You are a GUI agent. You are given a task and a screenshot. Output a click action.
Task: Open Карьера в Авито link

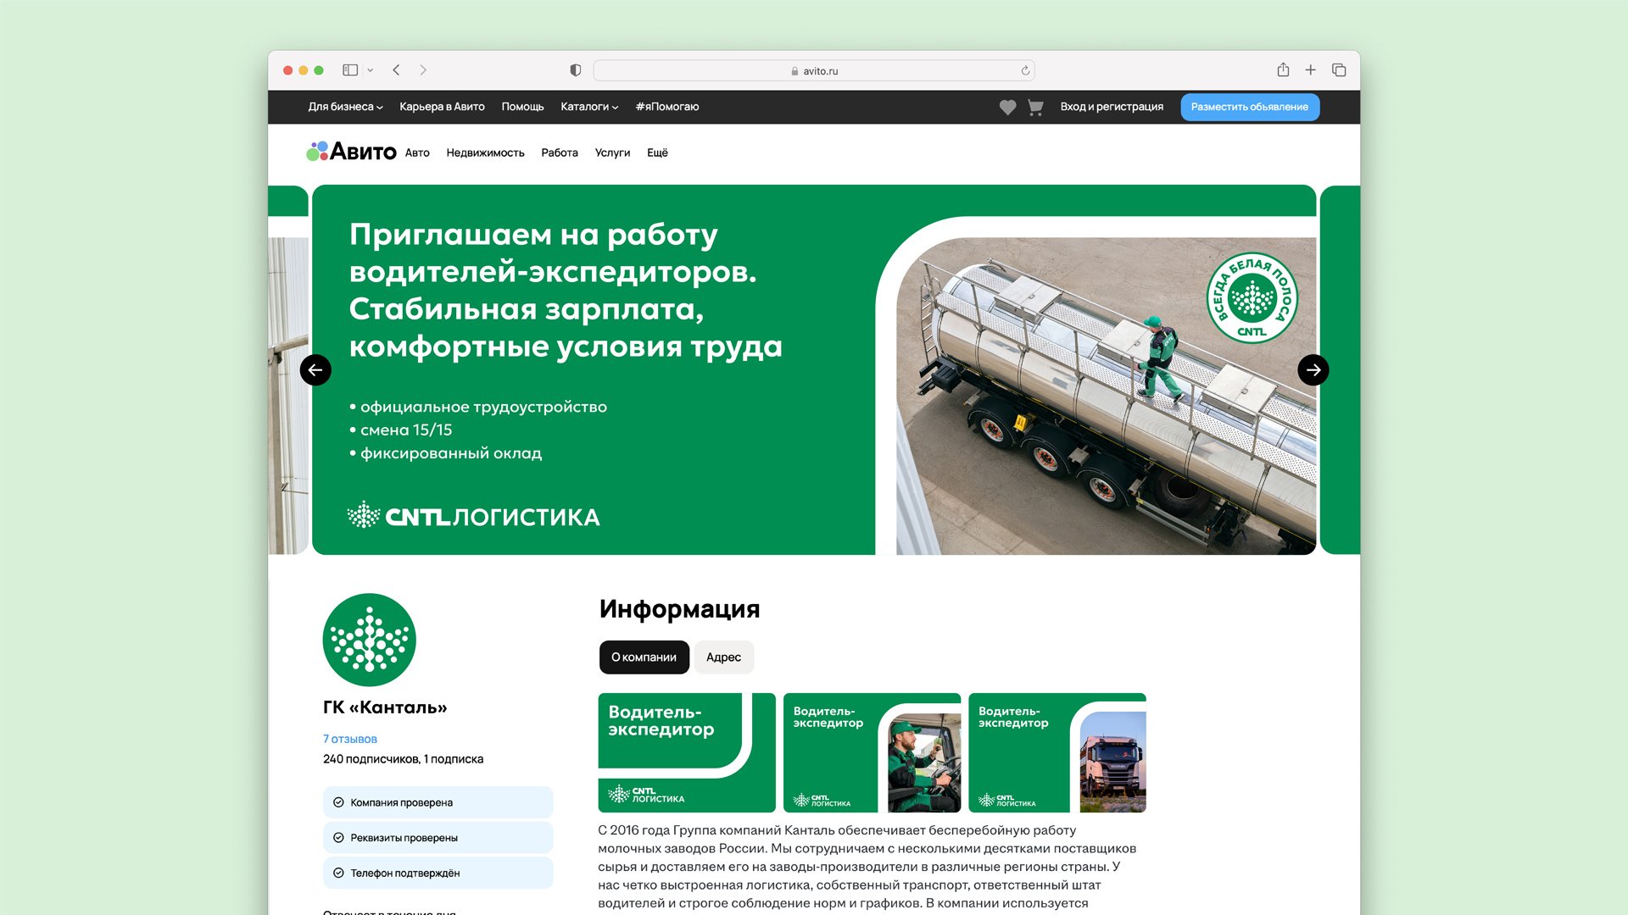tap(442, 107)
